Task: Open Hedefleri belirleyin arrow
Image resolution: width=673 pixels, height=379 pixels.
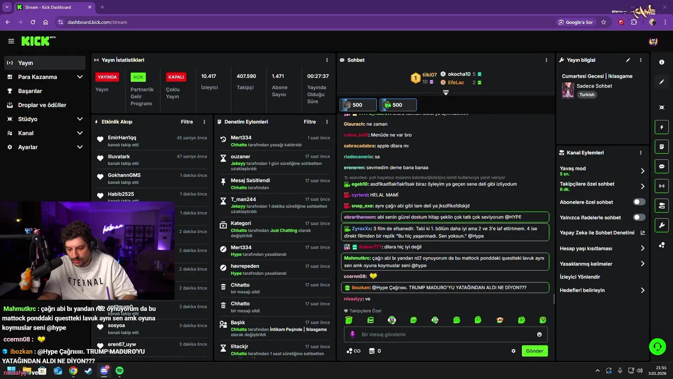Action: pyautogui.click(x=643, y=290)
